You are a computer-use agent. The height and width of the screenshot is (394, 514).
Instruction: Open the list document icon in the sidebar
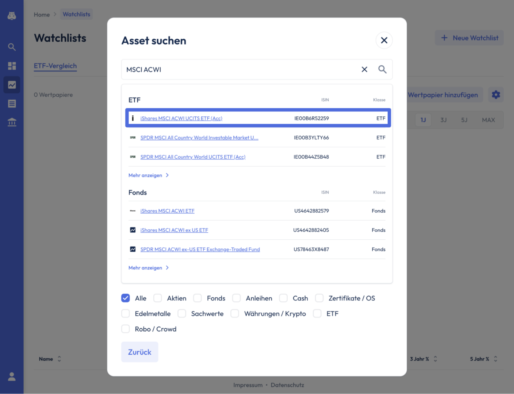click(12, 104)
